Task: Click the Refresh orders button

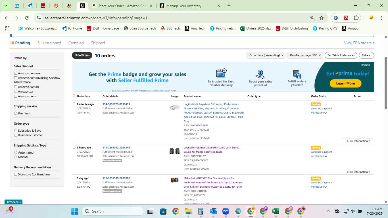Action: click(366, 55)
